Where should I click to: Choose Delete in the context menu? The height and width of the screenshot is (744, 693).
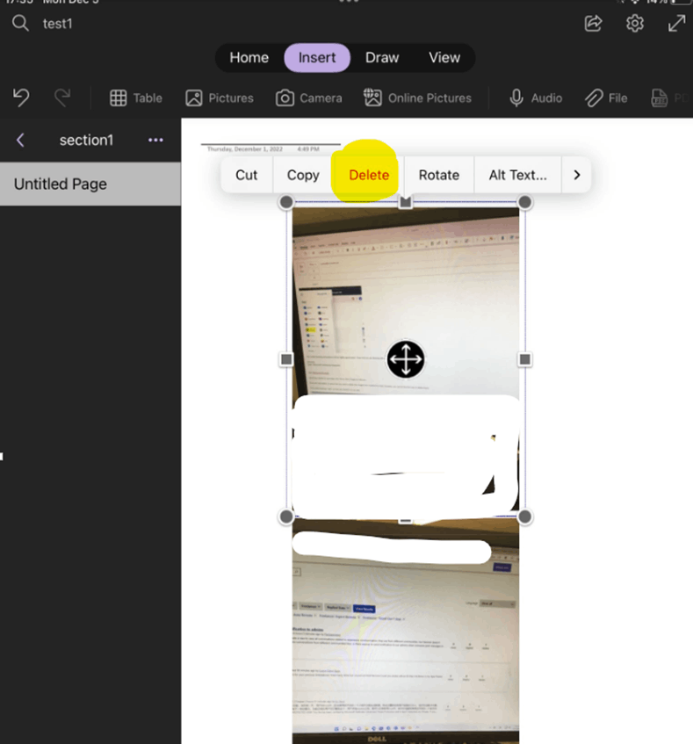369,175
